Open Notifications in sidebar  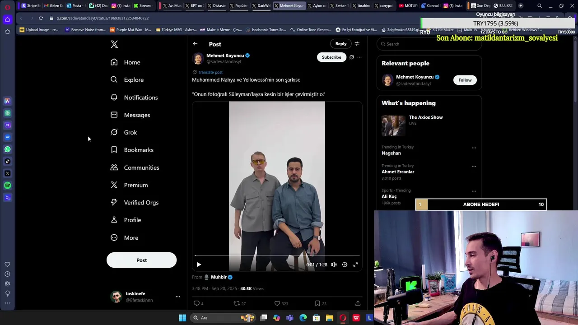tap(134, 97)
